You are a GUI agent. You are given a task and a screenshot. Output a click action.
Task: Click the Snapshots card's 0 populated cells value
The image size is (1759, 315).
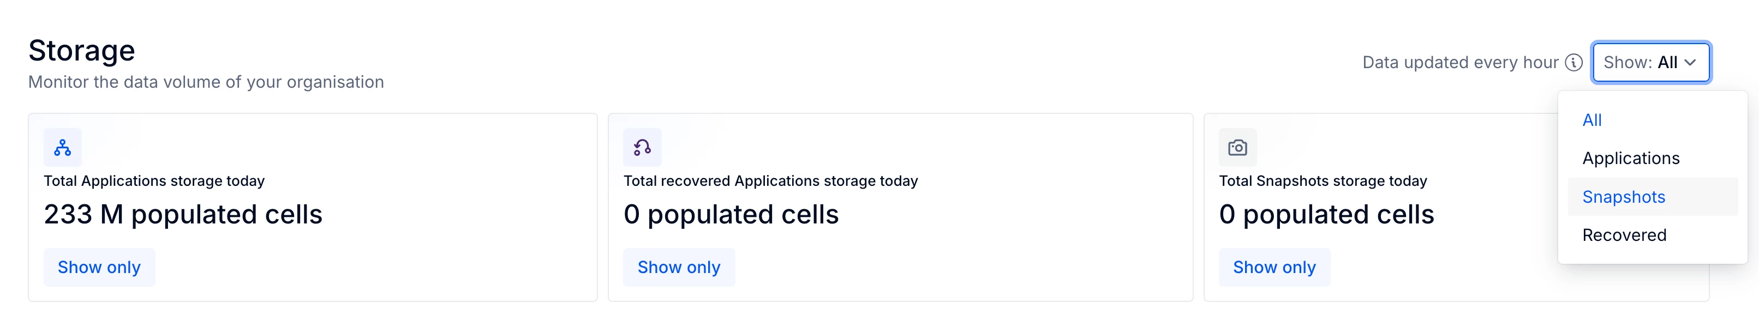pyautogui.click(x=1326, y=215)
